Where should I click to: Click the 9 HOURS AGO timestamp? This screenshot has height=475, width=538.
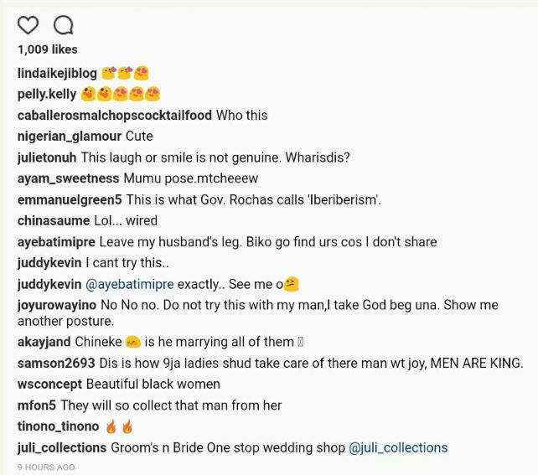pos(46,467)
